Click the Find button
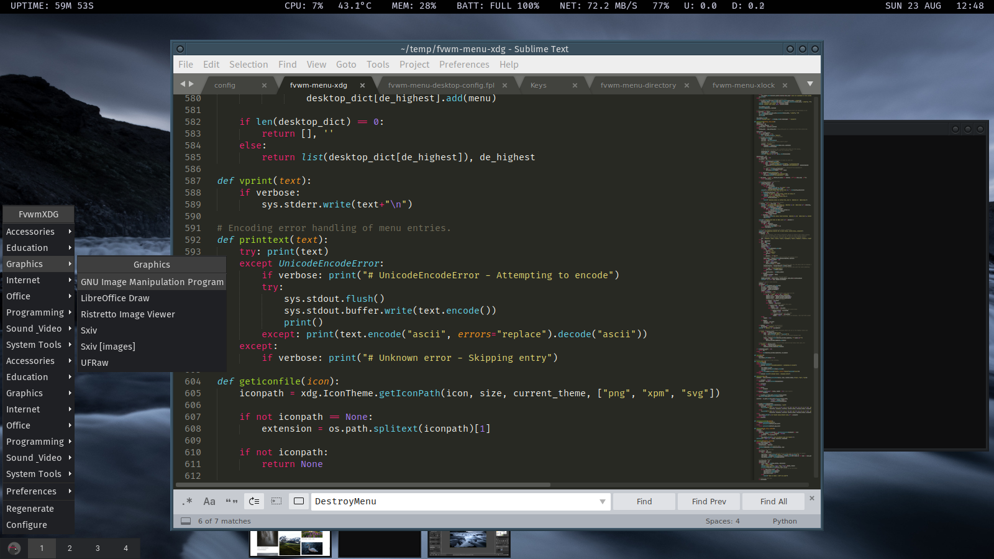994x559 pixels. click(x=644, y=501)
